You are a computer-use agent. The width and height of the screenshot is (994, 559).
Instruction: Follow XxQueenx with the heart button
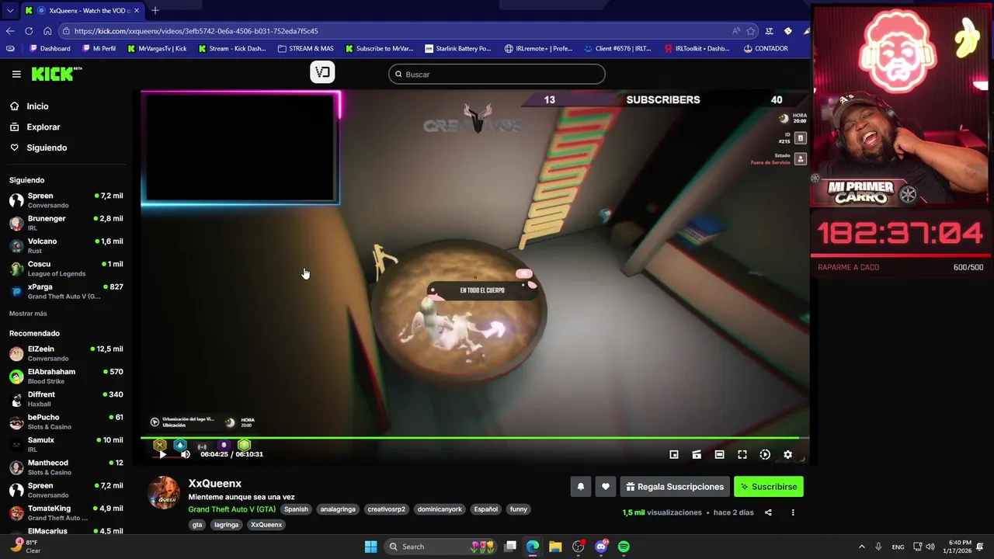tap(606, 487)
